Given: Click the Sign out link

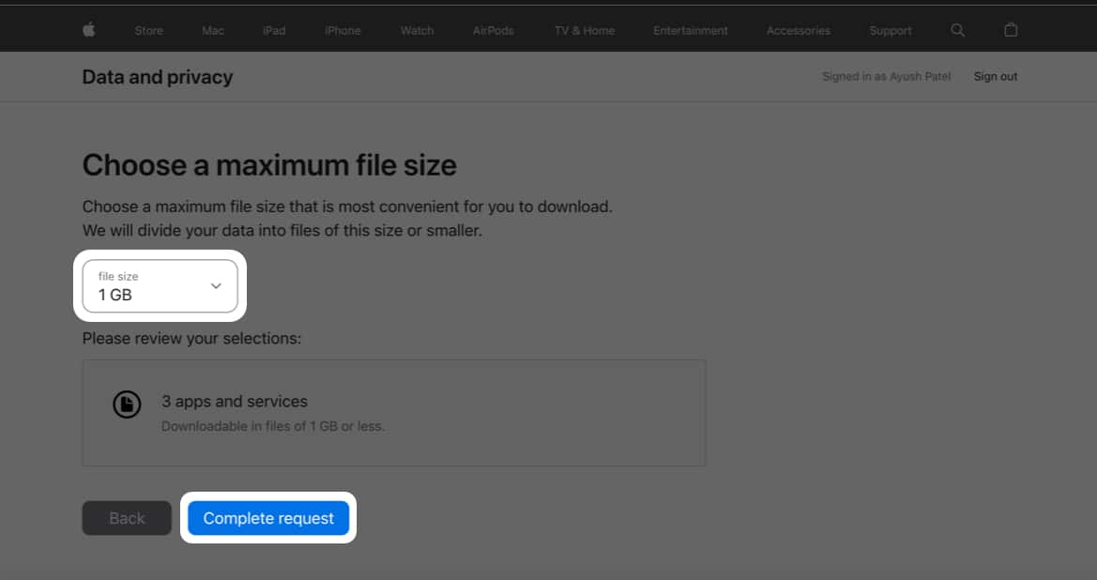Looking at the screenshot, I should (x=996, y=77).
